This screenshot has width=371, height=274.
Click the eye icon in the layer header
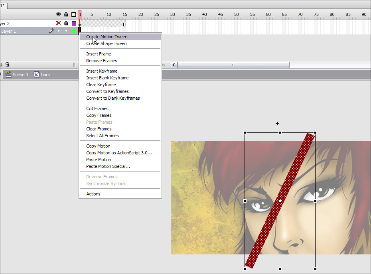point(58,14)
